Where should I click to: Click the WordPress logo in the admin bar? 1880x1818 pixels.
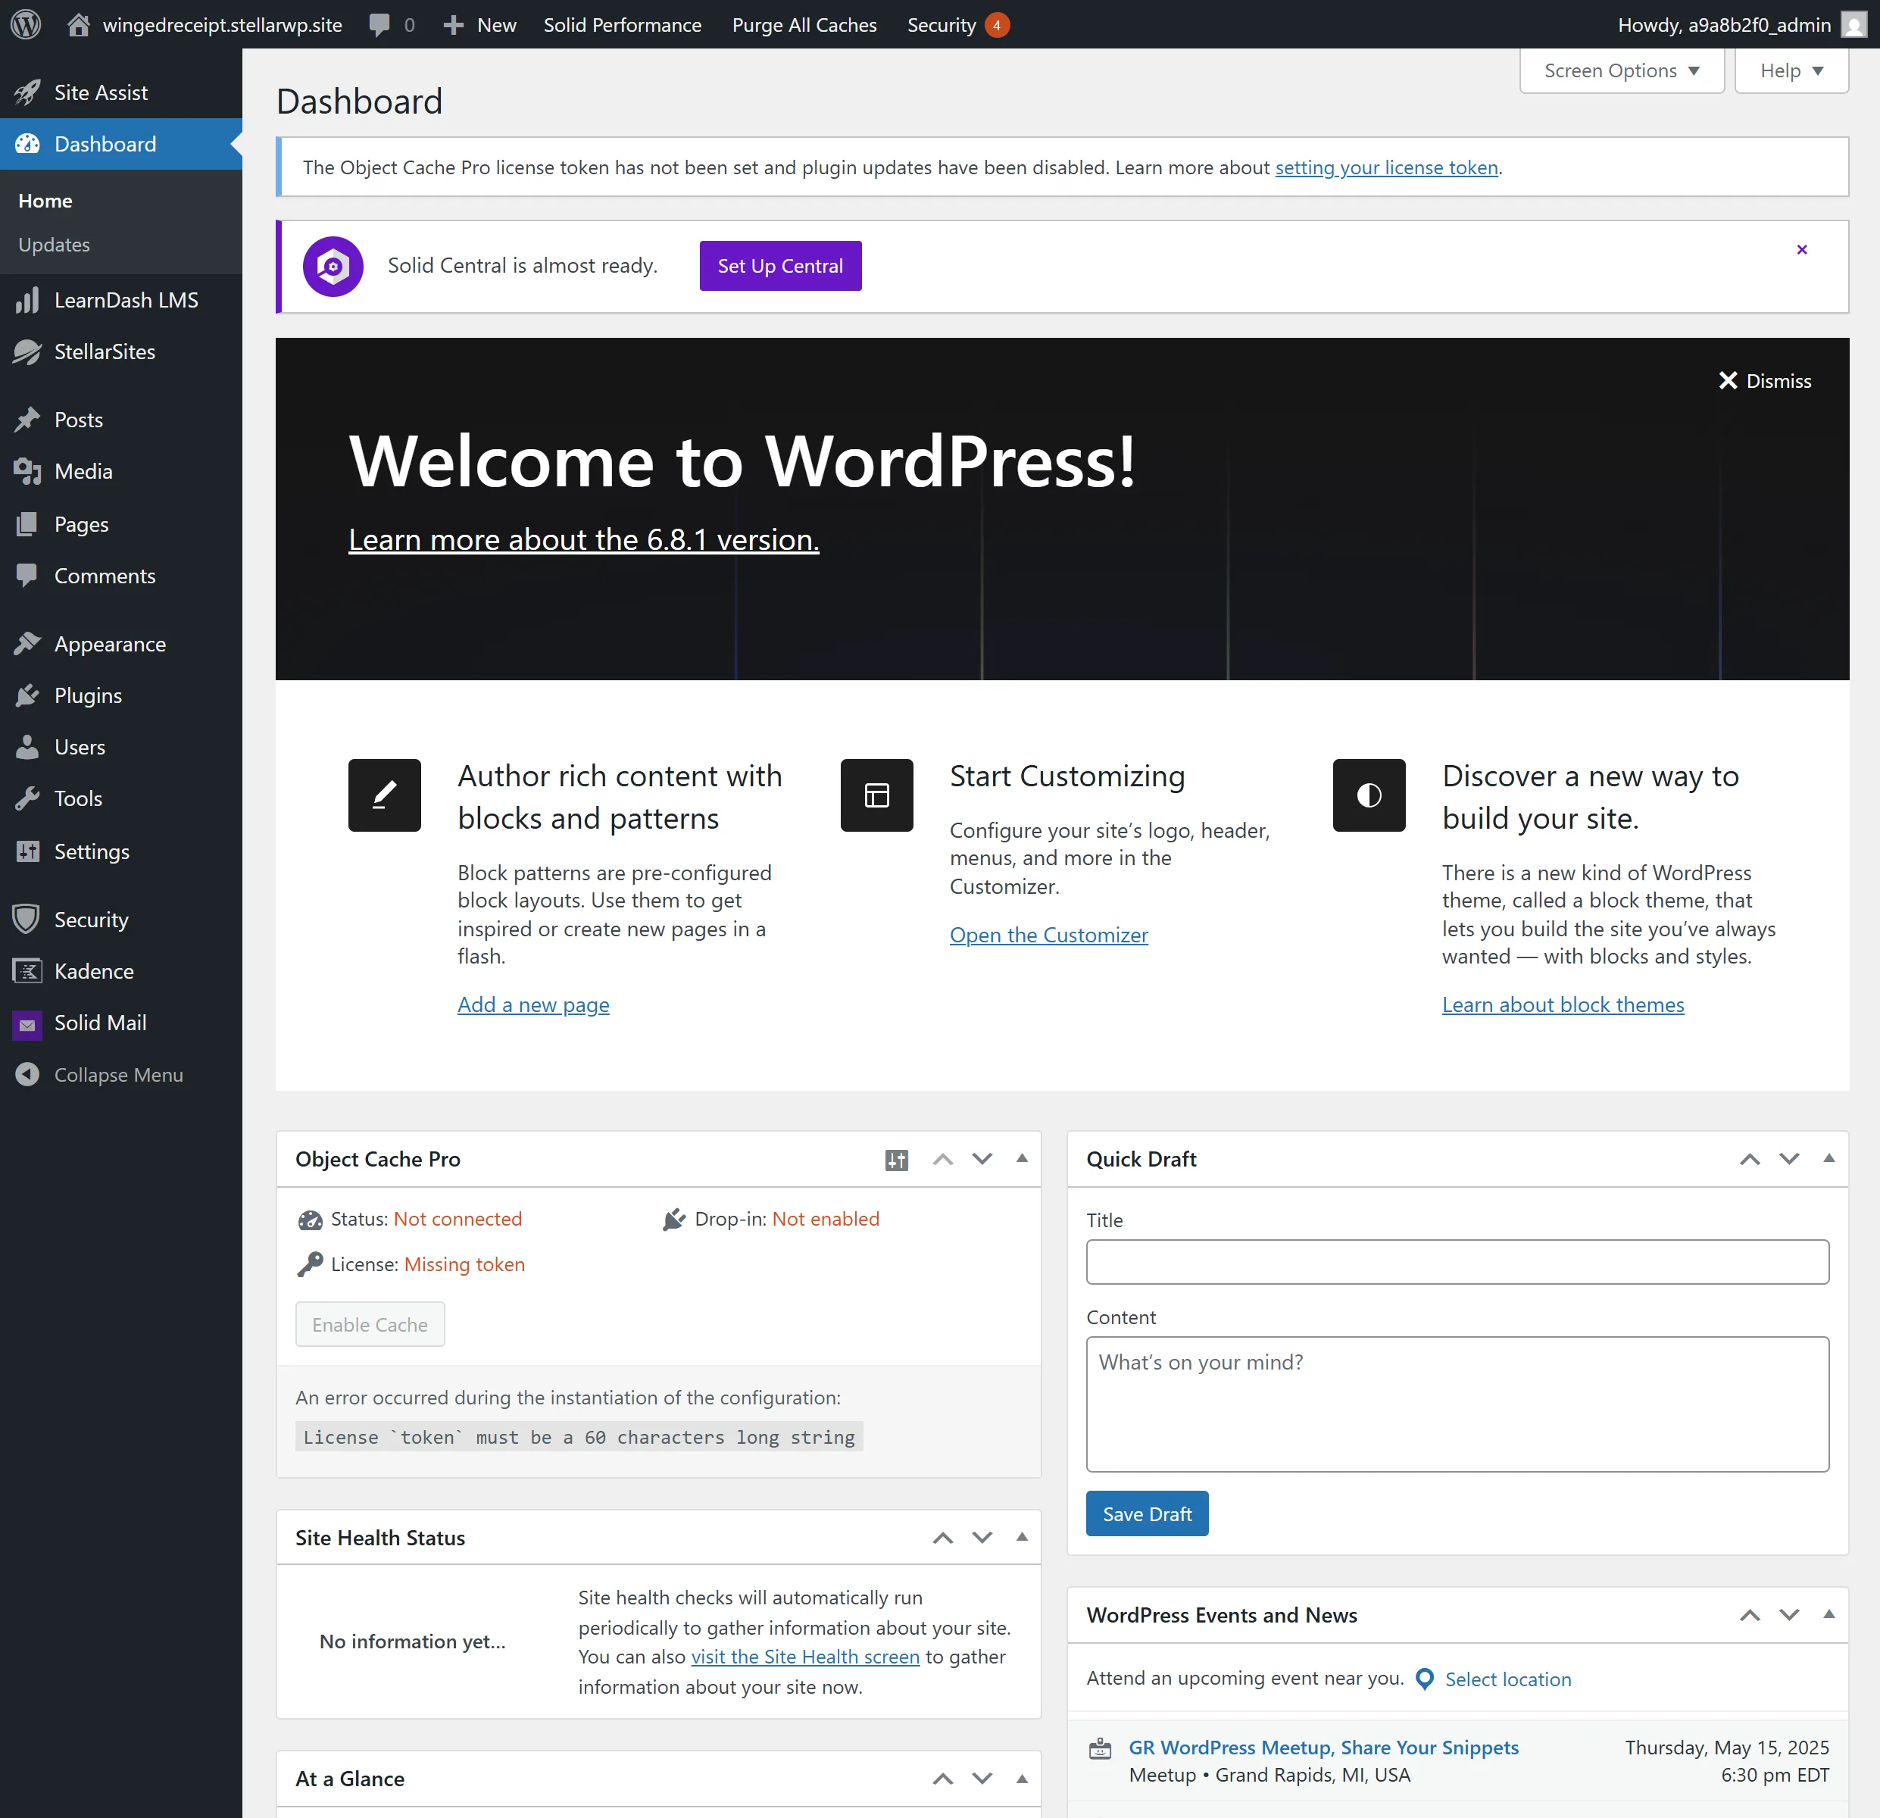click(24, 24)
